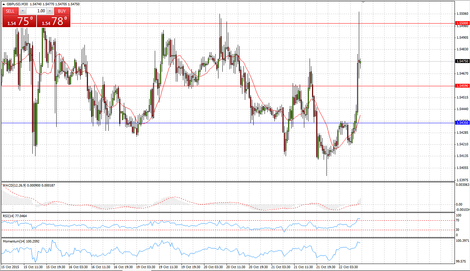Click the 21 Oct 03:30 time label
The image size is (470, 271).
coord(281,267)
